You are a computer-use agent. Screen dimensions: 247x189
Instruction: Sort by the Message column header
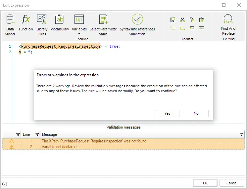[x=49, y=134]
